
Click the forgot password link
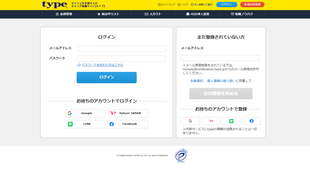coord(102,65)
